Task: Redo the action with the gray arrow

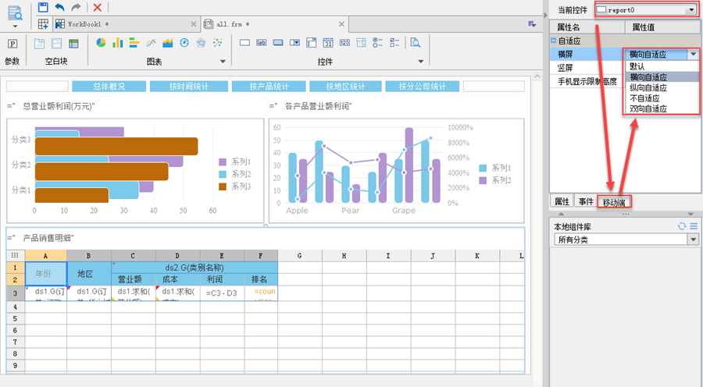Action: click(77, 7)
